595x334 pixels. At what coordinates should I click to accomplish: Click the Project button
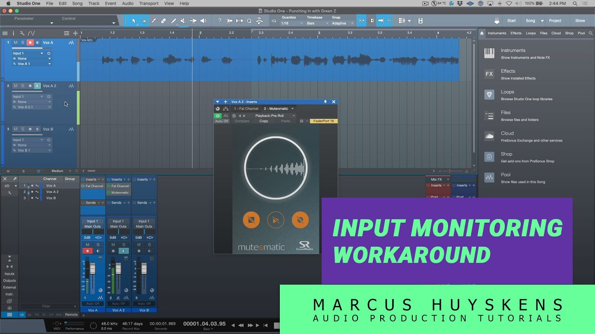click(555, 21)
